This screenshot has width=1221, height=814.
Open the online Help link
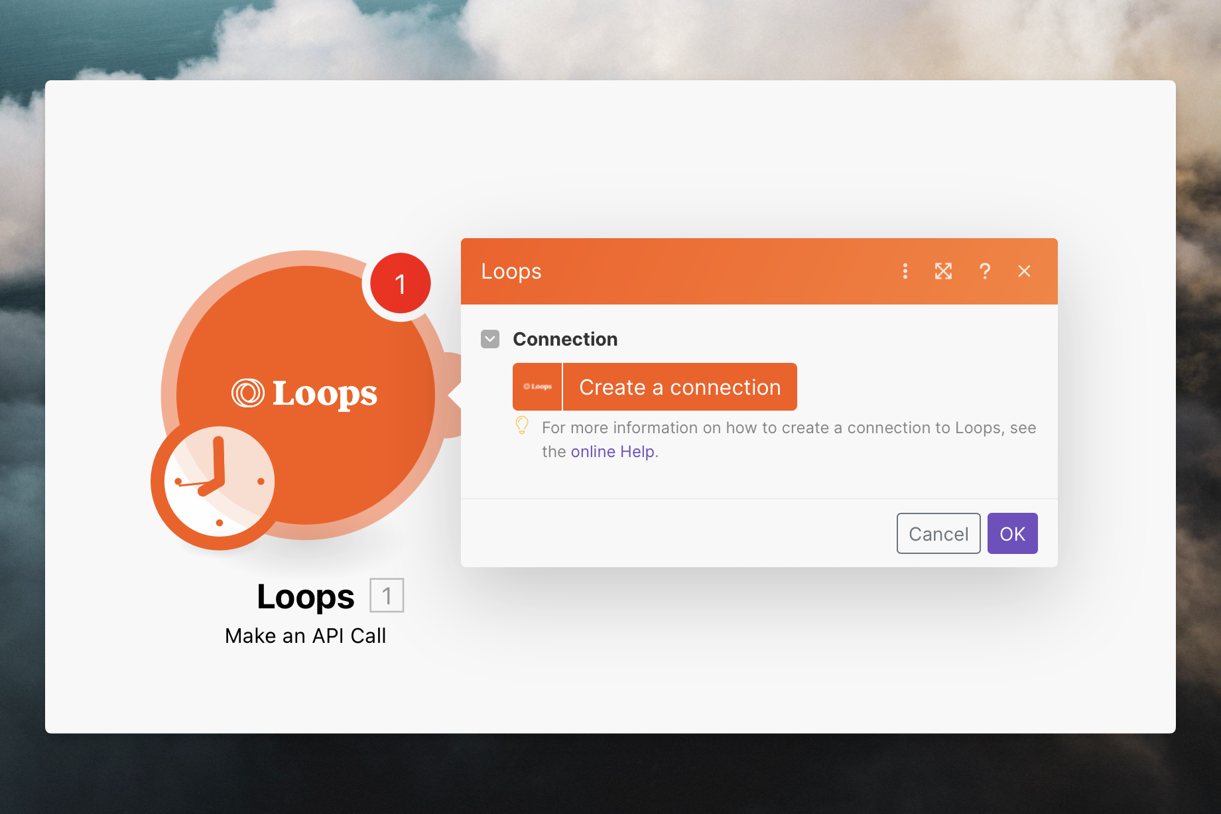point(613,452)
